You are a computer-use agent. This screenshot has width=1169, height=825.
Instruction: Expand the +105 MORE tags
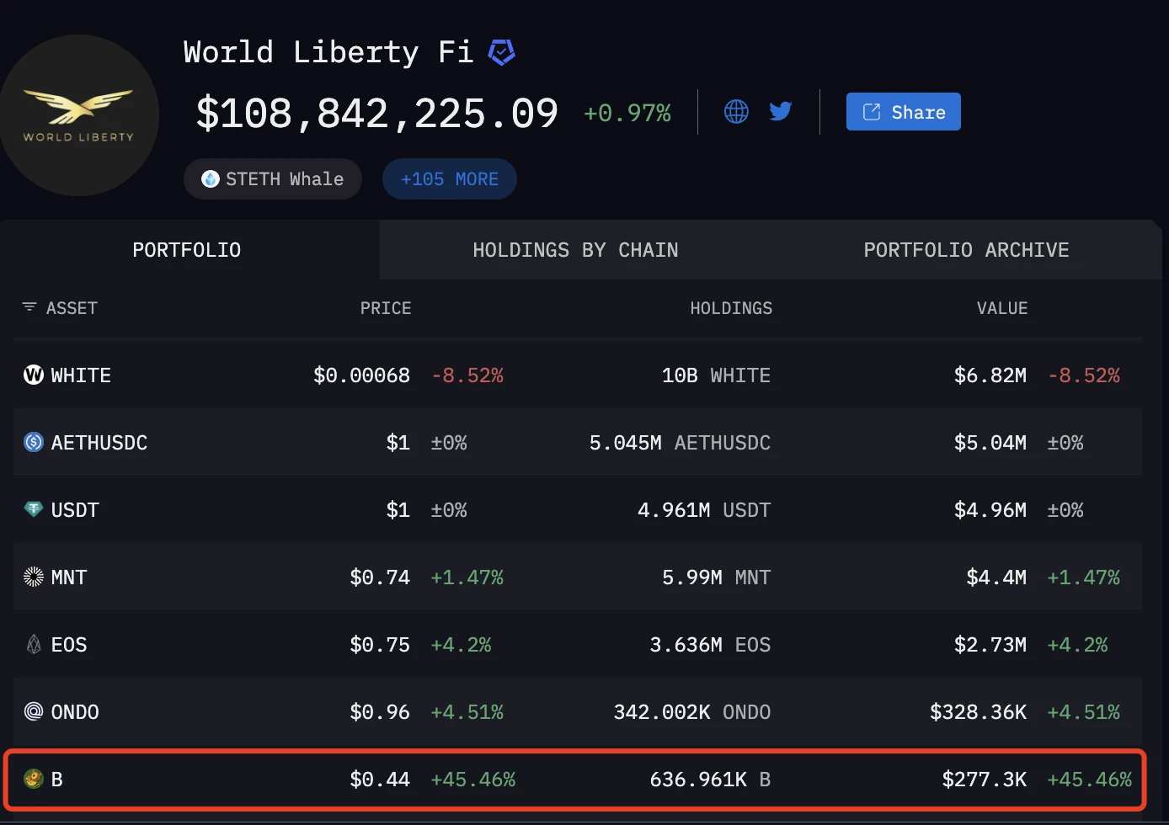(x=449, y=178)
